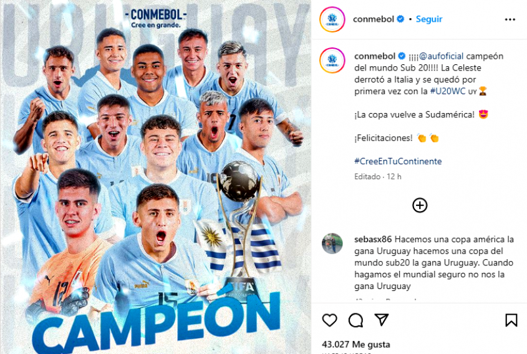Click the Uruguay Campeón post image

click(155, 177)
